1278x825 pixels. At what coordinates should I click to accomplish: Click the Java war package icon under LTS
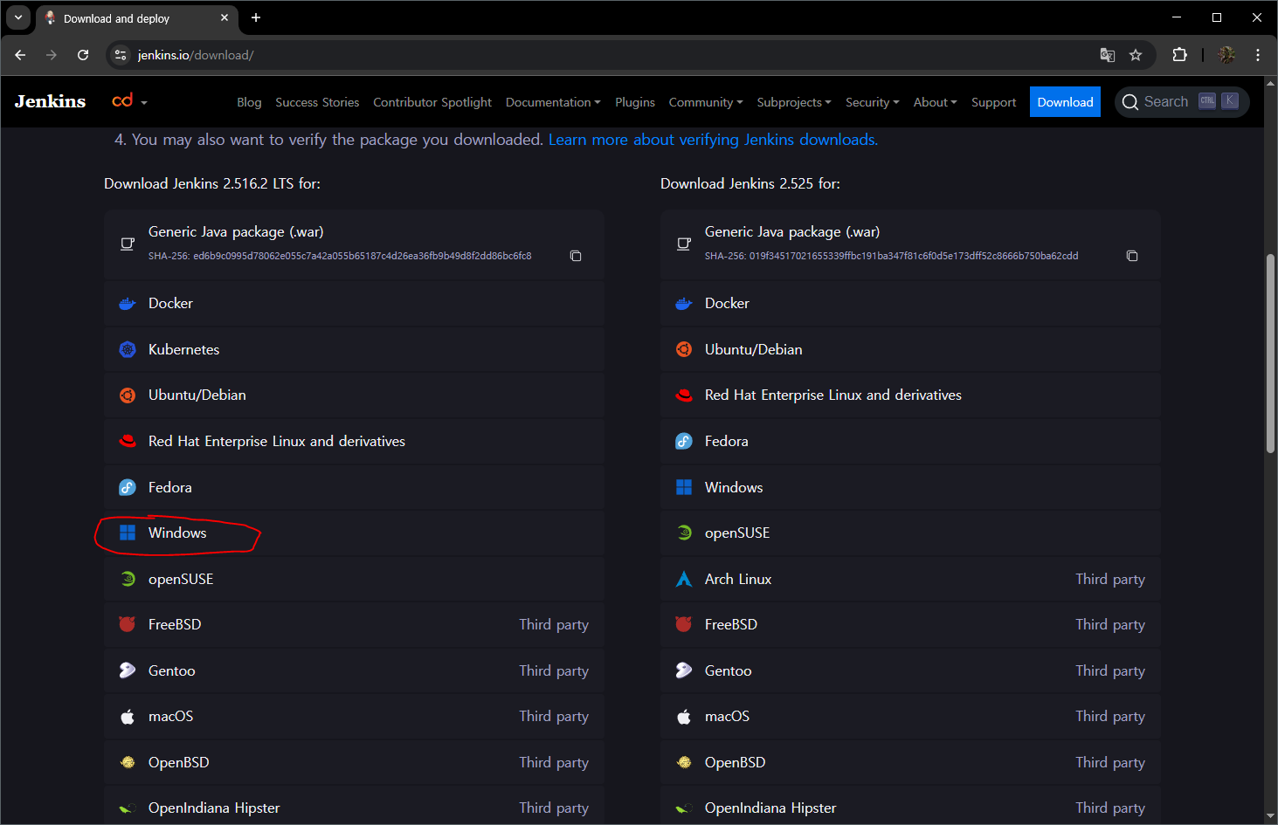tap(128, 244)
